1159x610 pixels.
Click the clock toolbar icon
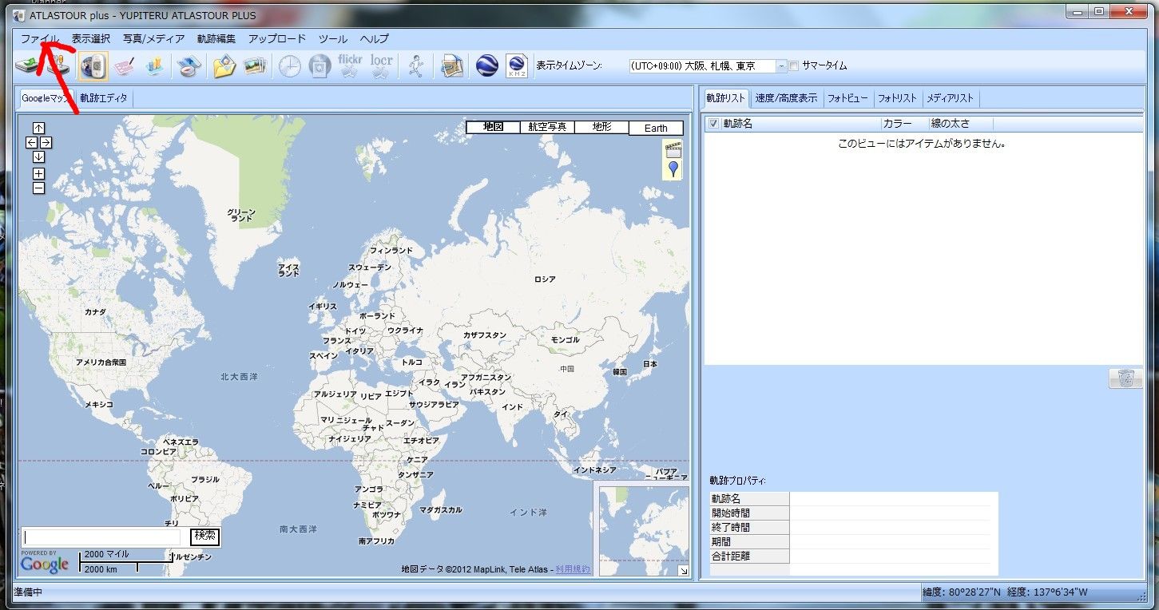click(x=289, y=66)
